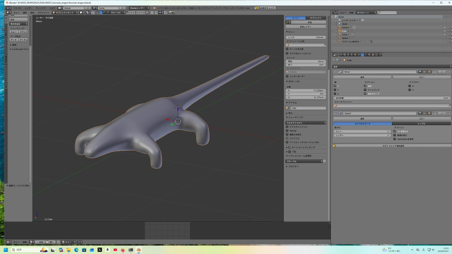Screen dimensions: 452x254
Task: Collapse the Subsurf modifier panel
Action: pyautogui.click(x=335, y=113)
